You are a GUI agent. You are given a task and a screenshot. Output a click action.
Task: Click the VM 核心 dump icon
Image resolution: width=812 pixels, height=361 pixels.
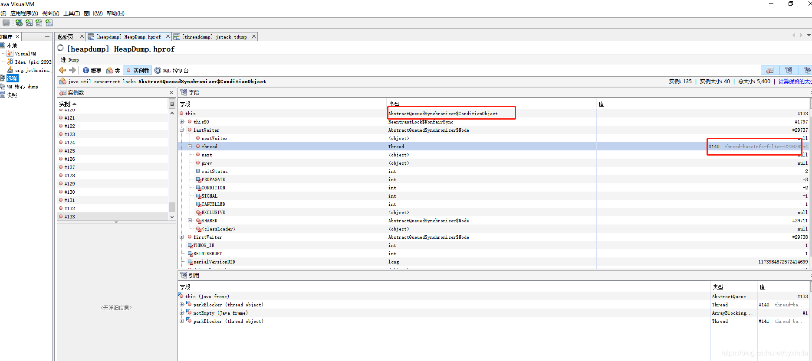point(3,87)
